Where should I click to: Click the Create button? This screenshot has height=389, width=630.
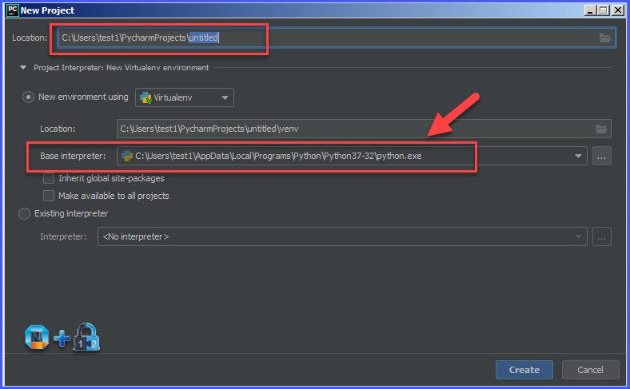524,370
